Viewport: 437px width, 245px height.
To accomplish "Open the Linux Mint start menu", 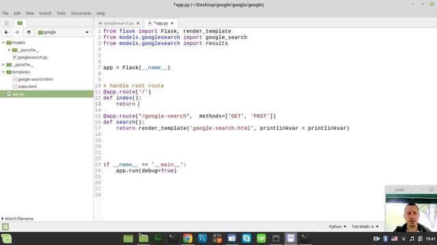I will tap(6, 239).
